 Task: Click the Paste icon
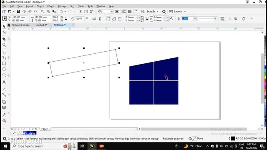pos(54,12)
